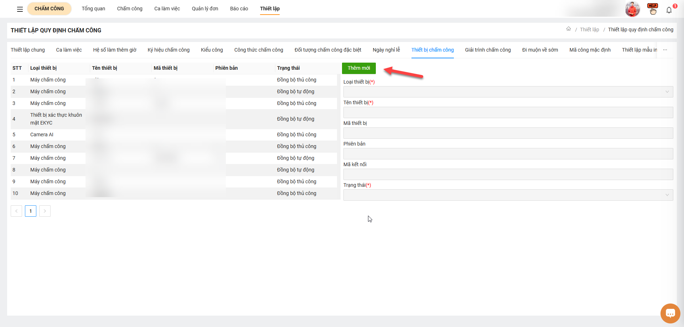The width and height of the screenshot is (684, 327).
Task: Click Thiết lập breadcrumb link
Action: click(589, 30)
